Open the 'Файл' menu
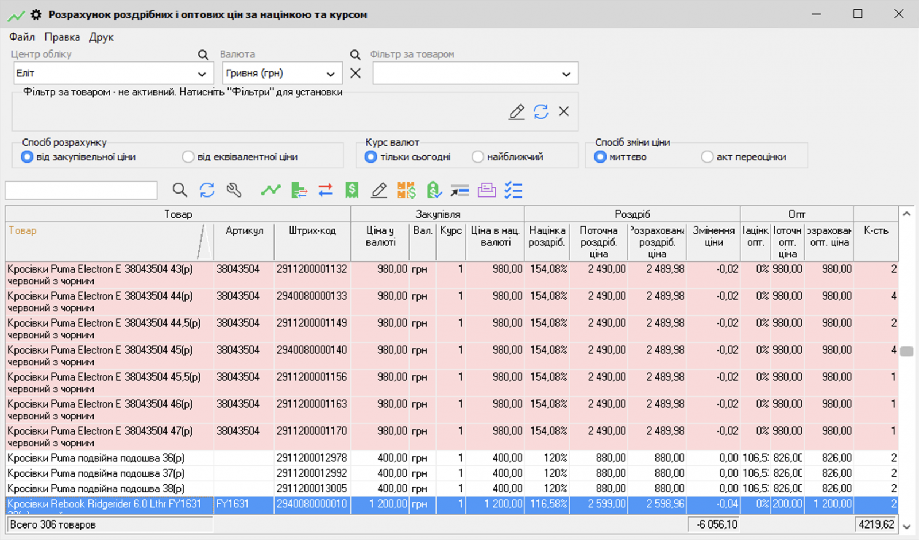Screen dimensions: 919x540 pyautogui.click(x=22, y=37)
